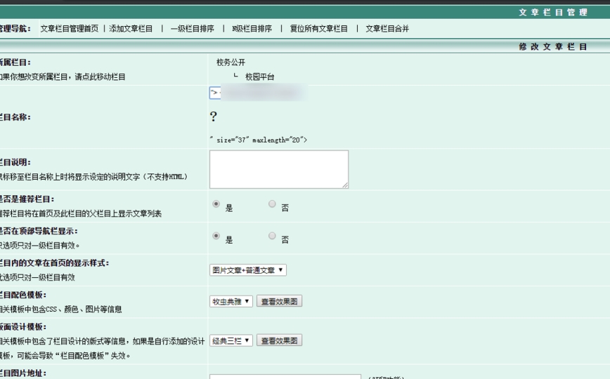Choose 否 for 顶部导航栏显示
The height and width of the screenshot is (379, 610).
coord(272,237)
